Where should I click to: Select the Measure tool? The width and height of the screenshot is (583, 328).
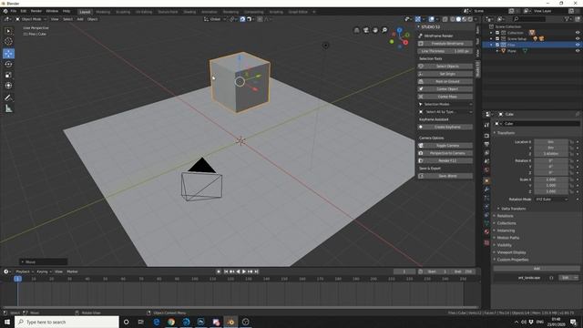8,109
